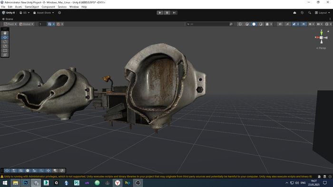Open the Global/Local dropdown
This screenshot has height=187, width=333.
(x=26, y=24)
